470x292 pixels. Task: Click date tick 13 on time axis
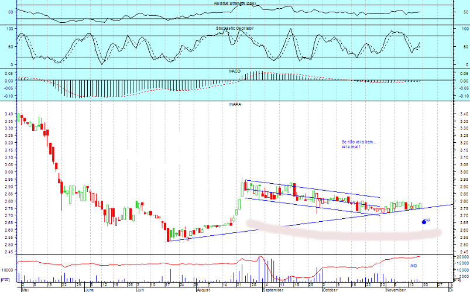411,285
